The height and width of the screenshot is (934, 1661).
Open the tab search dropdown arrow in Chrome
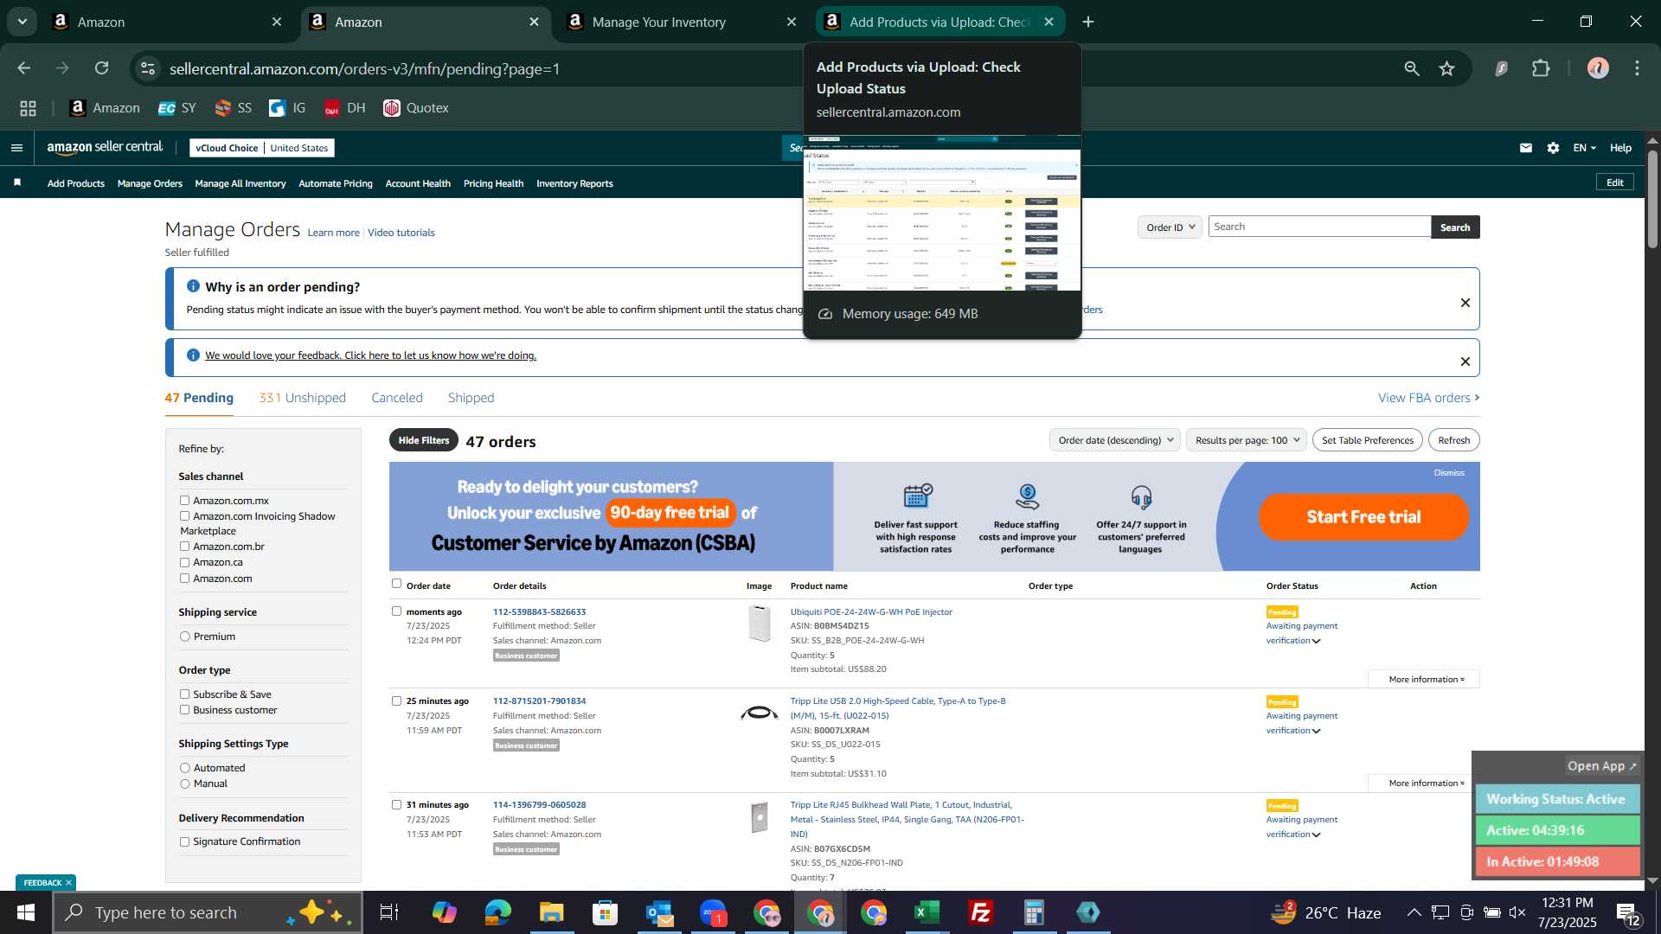coord(22,22)
